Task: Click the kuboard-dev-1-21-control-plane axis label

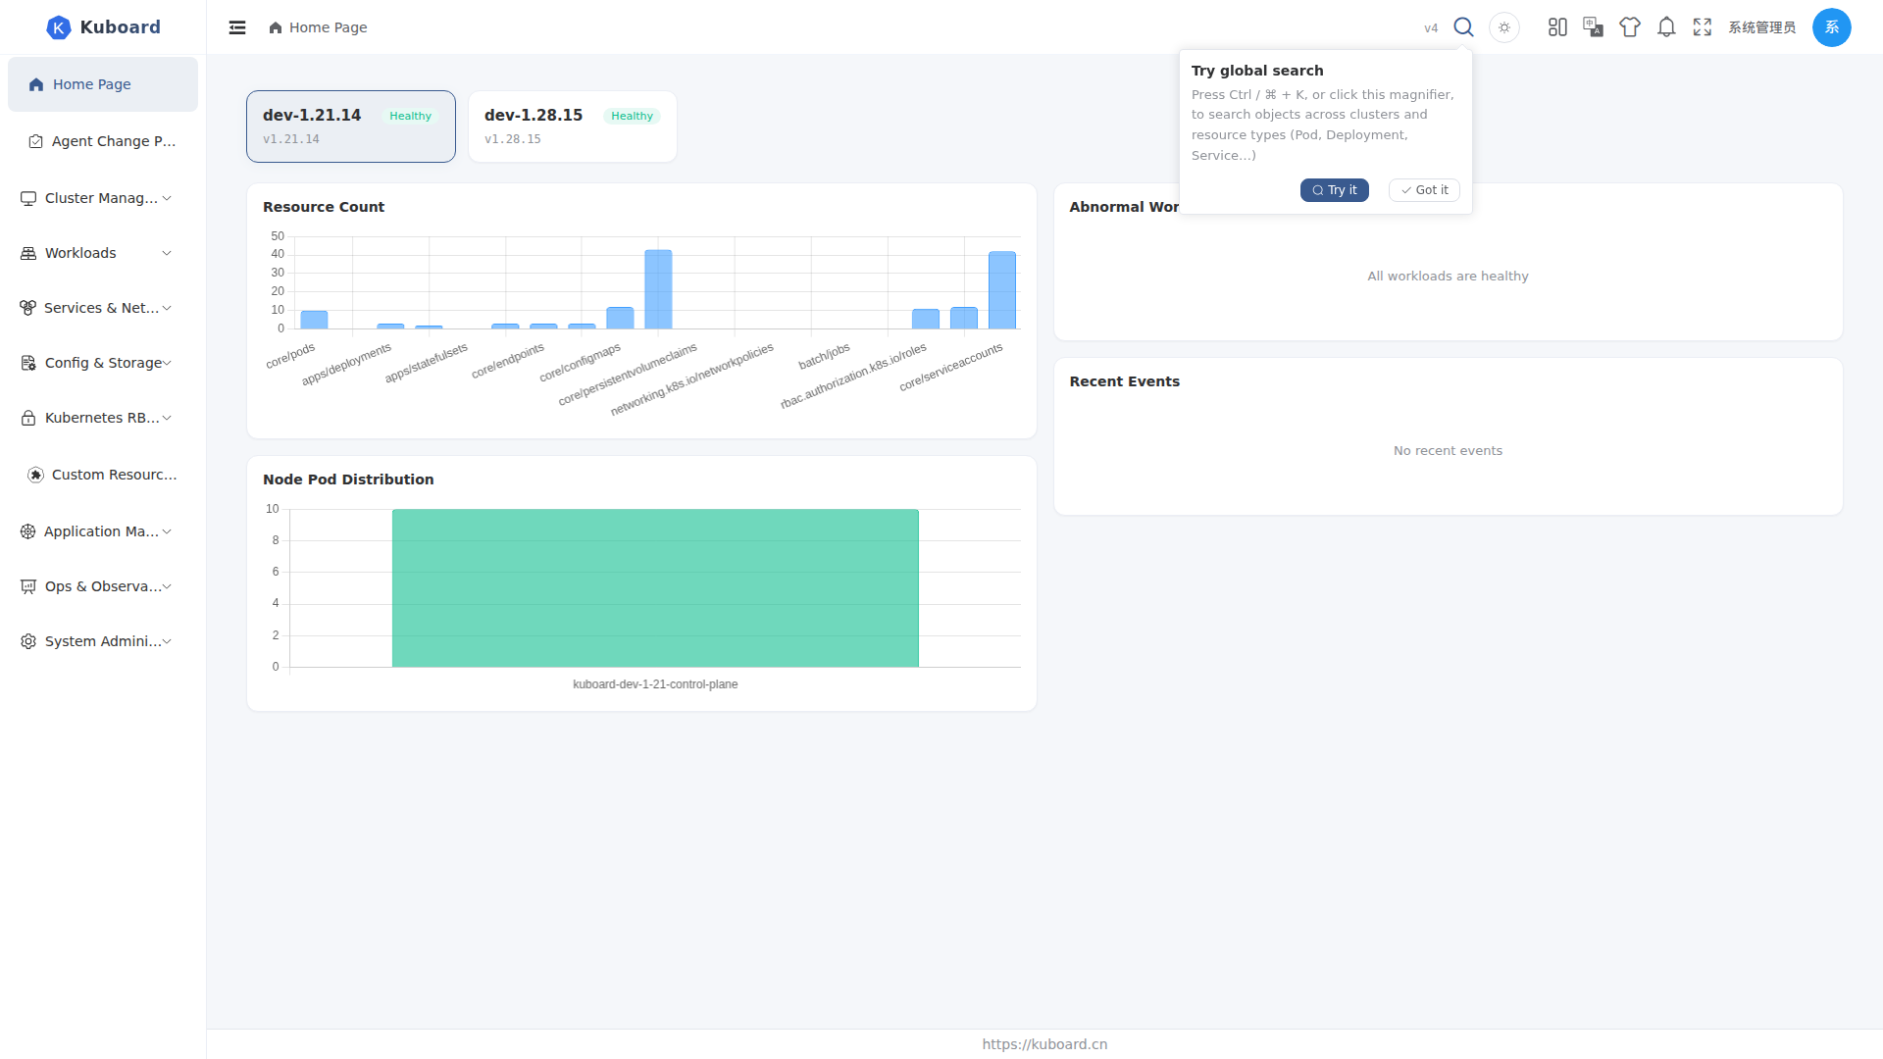Action: click(655, 684)
